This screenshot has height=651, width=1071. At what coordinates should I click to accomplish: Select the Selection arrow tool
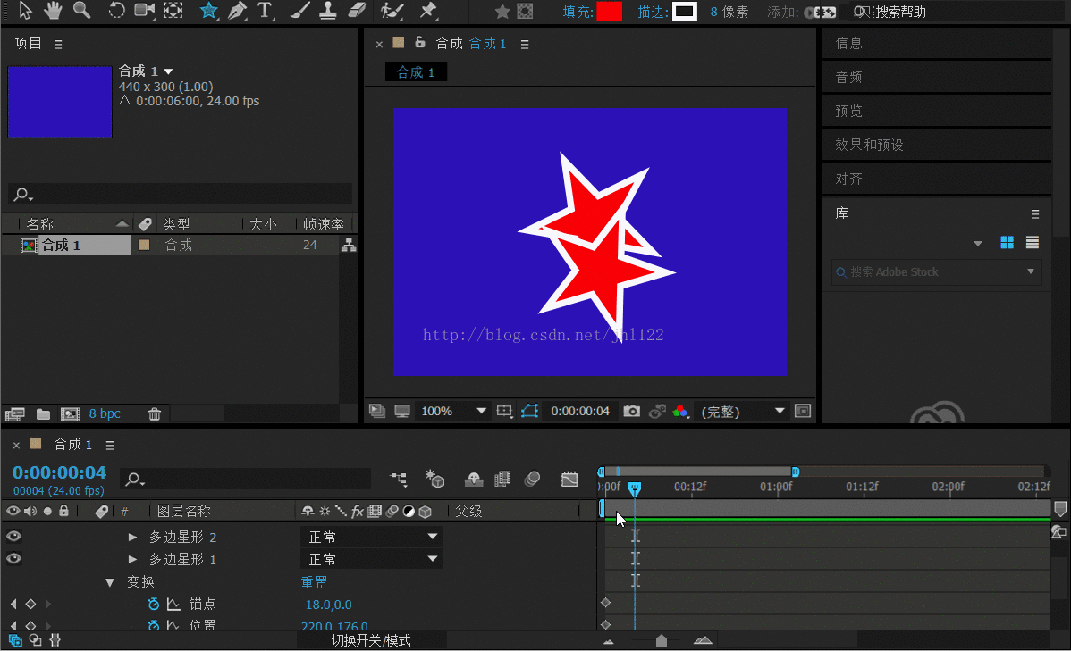[25, 11]
